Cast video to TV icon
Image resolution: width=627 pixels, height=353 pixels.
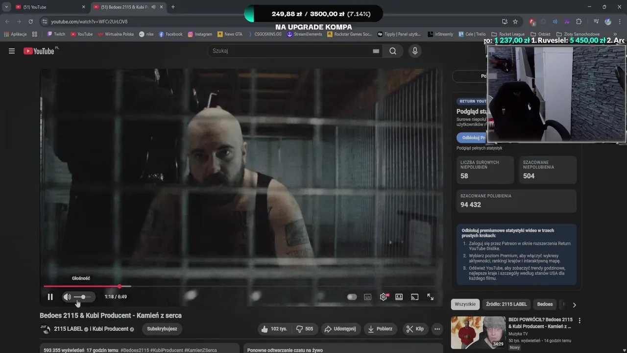pyautogui.click(x=414, y=297)
